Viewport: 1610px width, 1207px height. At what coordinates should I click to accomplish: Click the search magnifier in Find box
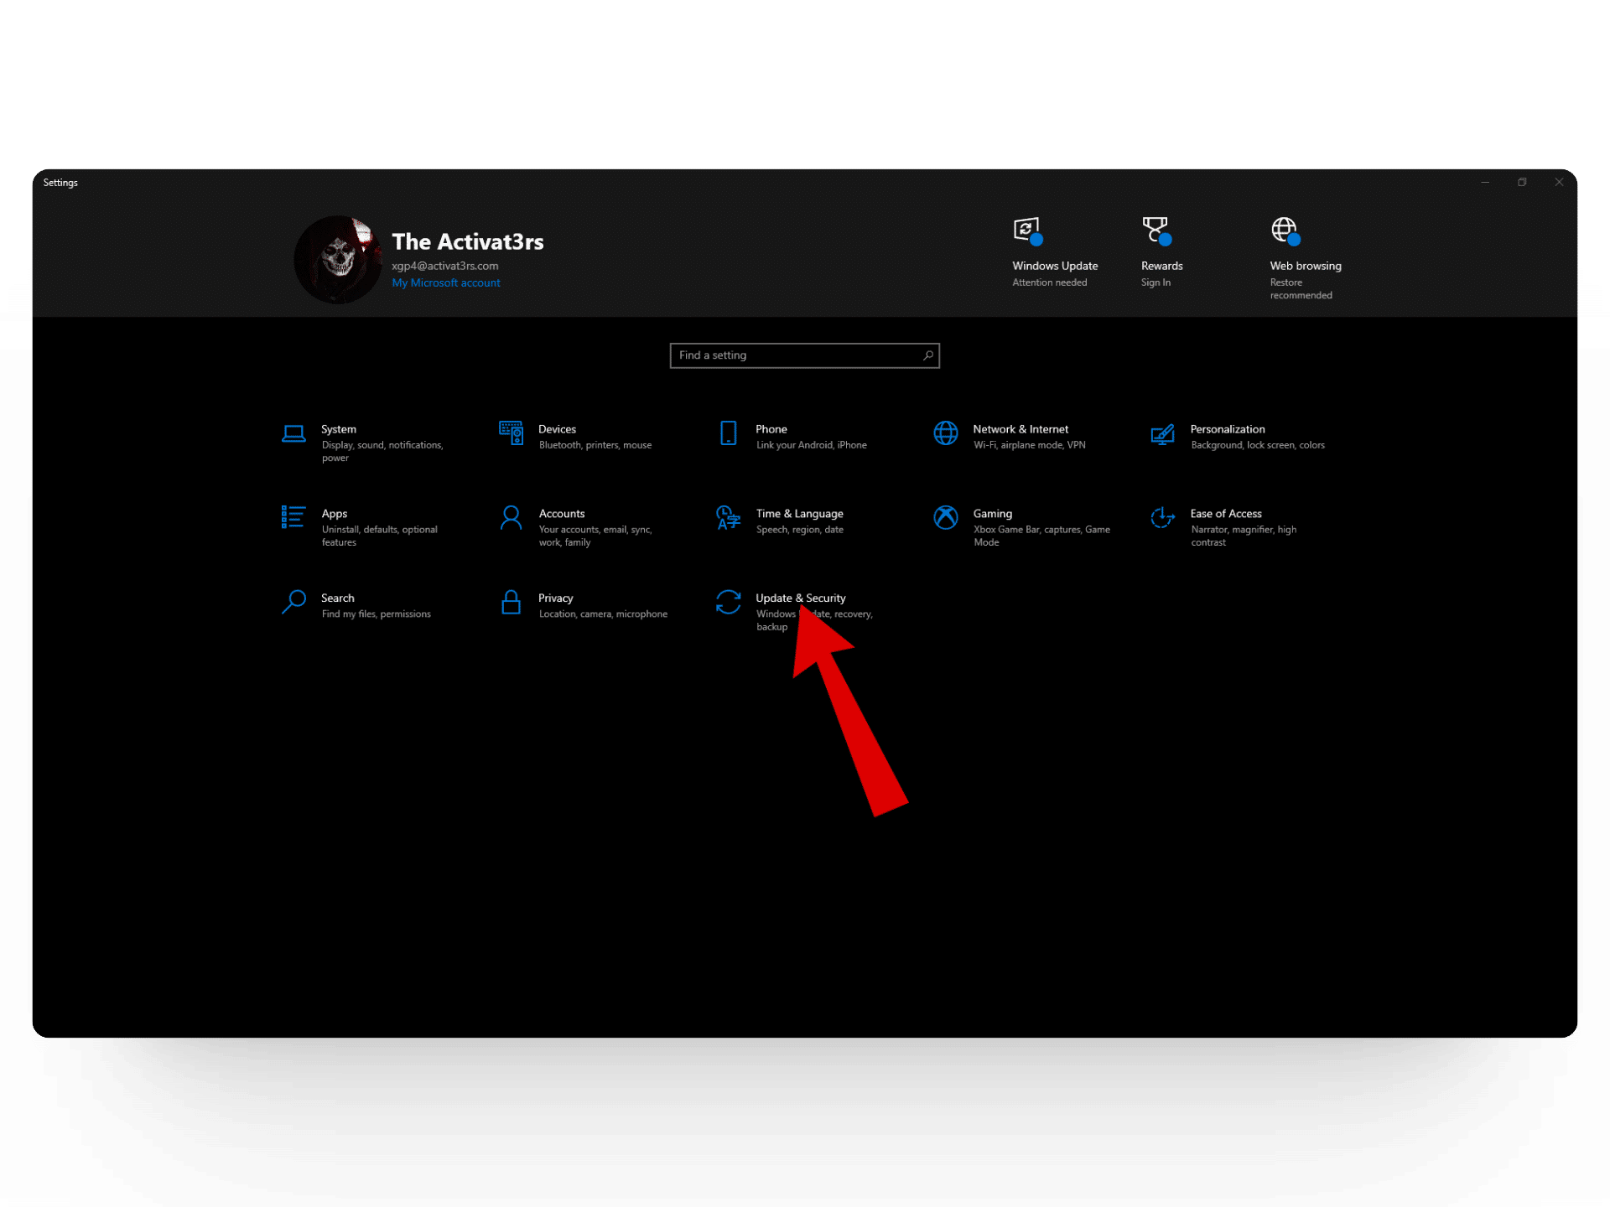click(927, 355)
